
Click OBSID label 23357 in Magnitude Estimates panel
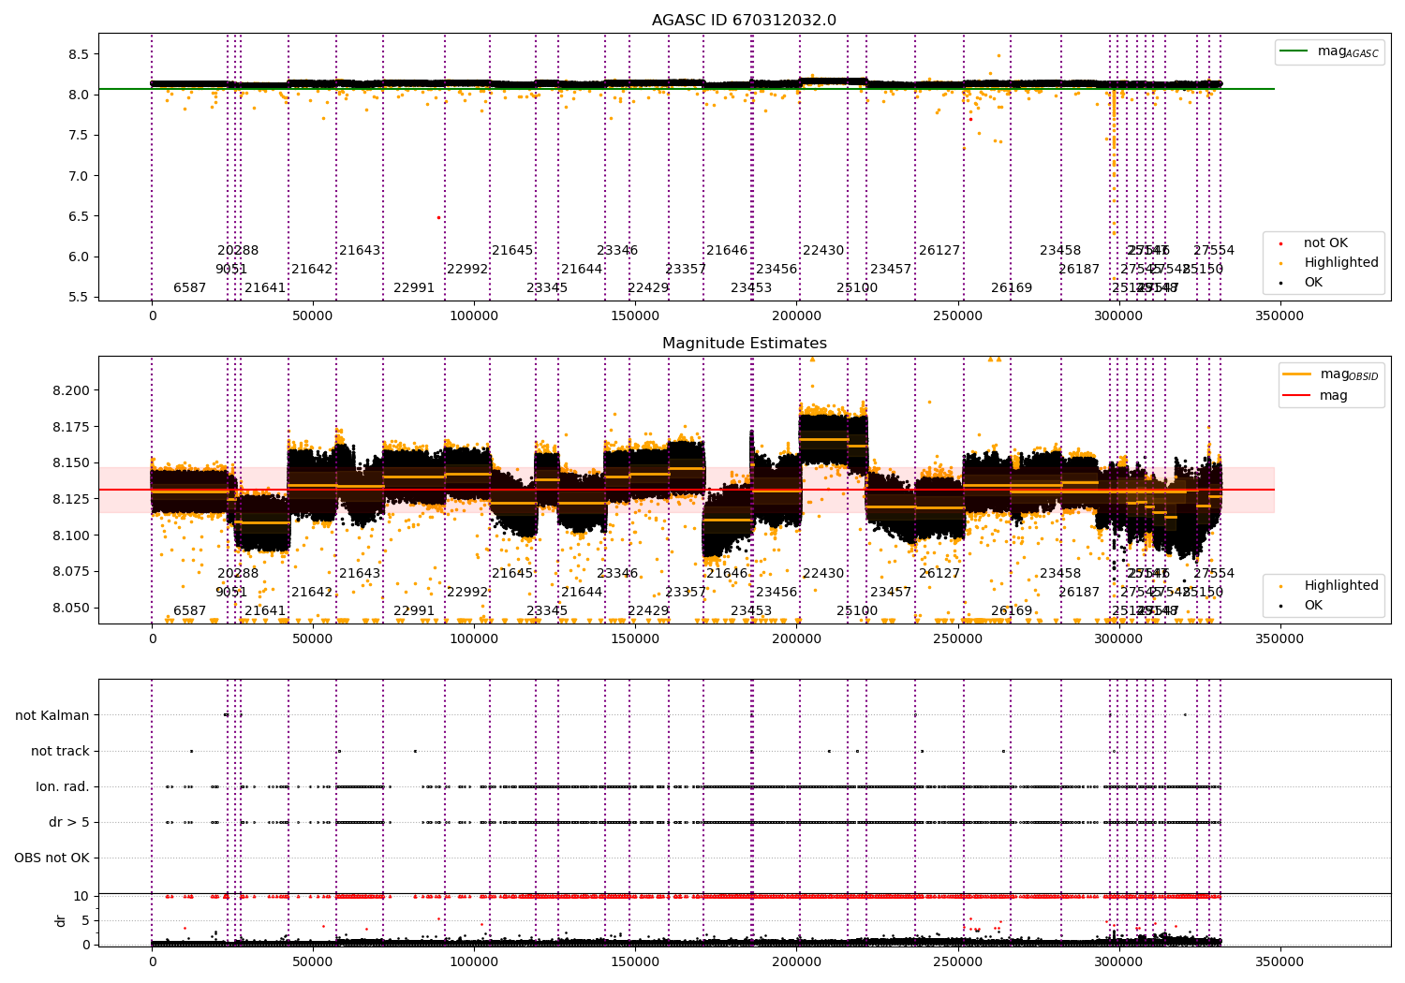[686, 593]
